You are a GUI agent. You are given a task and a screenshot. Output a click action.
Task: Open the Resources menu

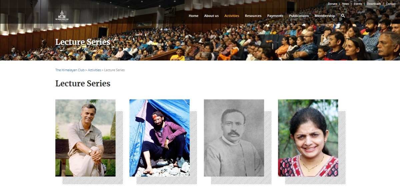pos(253,16)
